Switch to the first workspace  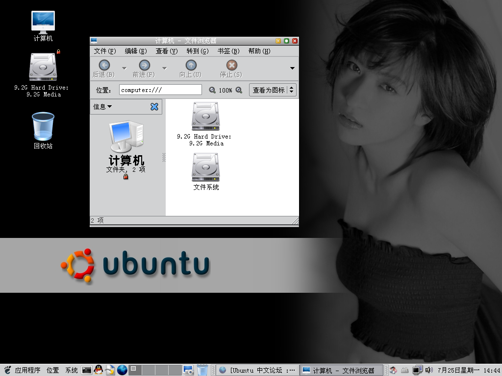click(135, 370)
